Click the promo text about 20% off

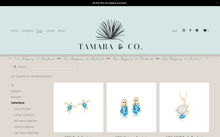tap(110, 3)
